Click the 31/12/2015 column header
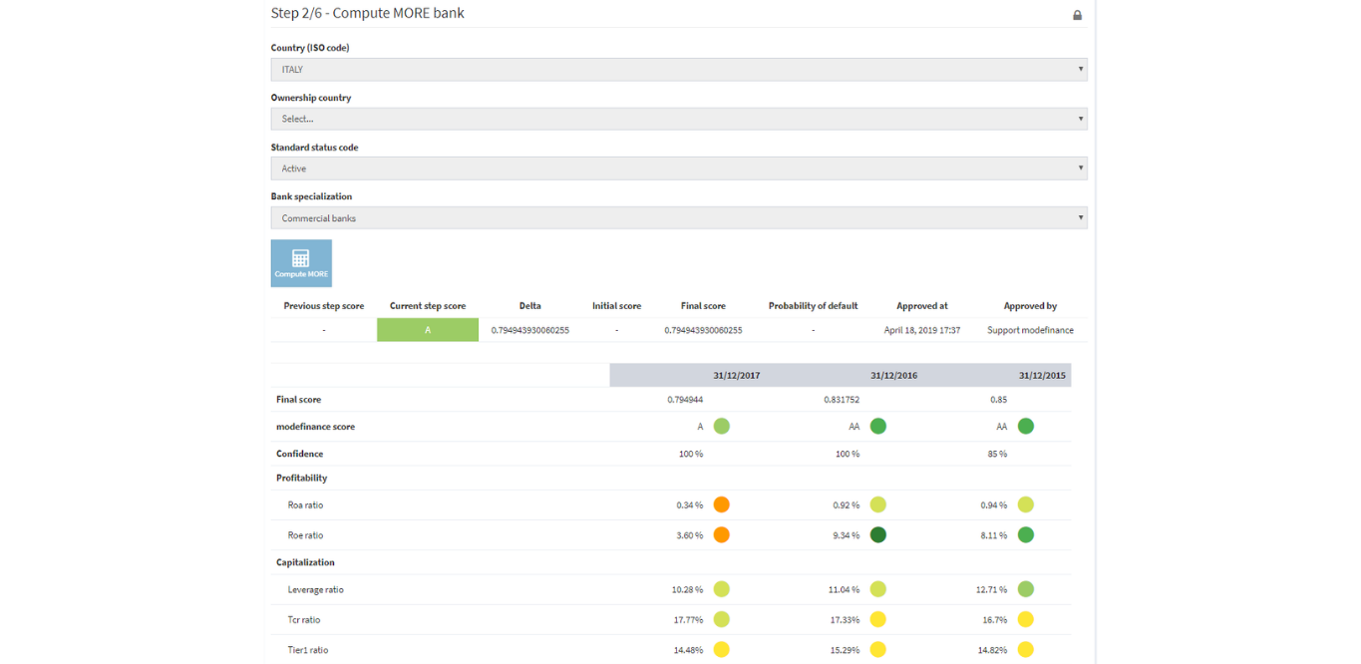Viewport: 1361px width, 664px height. 1042,376
